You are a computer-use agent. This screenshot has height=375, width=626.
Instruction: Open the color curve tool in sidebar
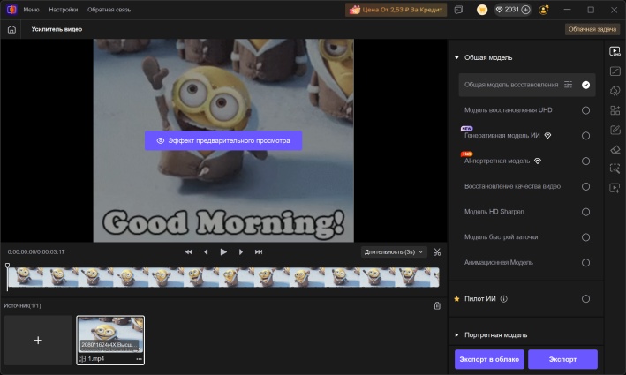[x=615, y=71]
